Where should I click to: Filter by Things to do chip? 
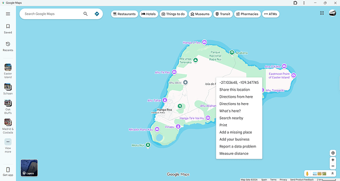[x=173, y=14]
